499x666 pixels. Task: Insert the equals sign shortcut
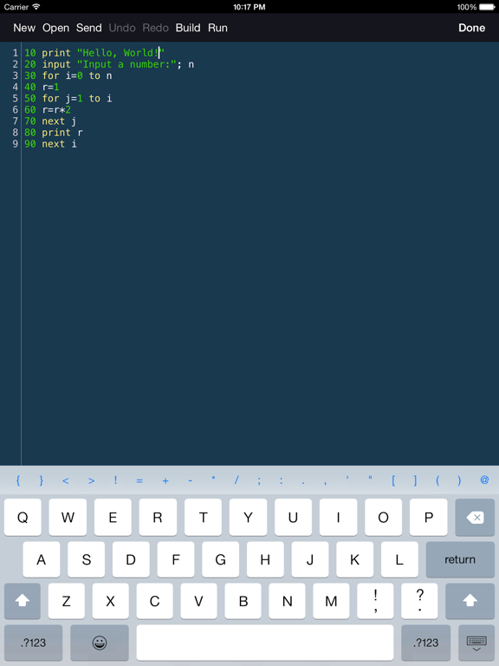pyautogui.click(x=139, y=480)
